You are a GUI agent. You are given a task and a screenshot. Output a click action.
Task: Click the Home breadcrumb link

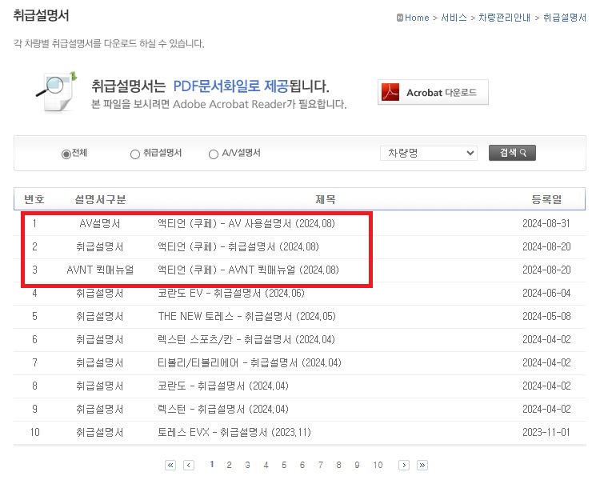(417, 18)
